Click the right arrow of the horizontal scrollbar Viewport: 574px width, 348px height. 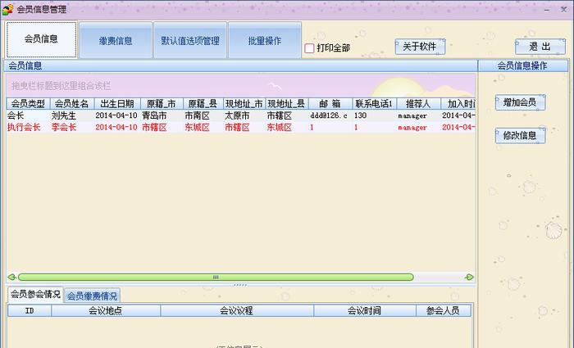(x=469, y=277)
